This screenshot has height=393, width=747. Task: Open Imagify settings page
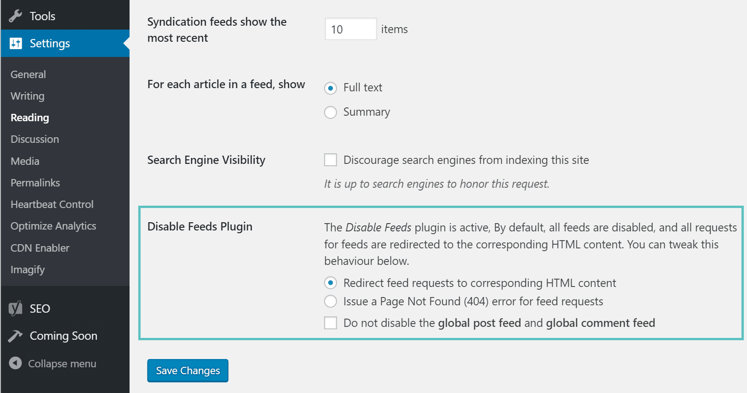(x=28, y=269)
